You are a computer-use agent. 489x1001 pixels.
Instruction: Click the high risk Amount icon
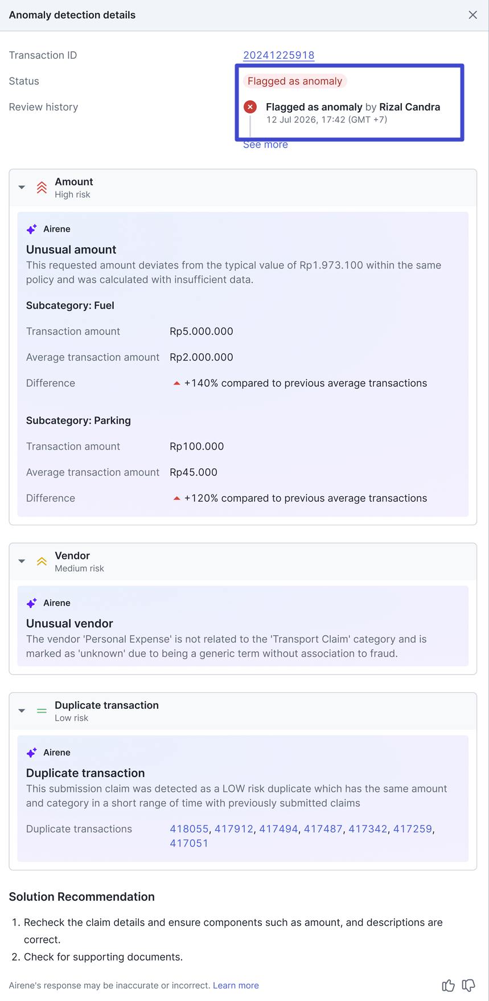click(x=42, y=187)
